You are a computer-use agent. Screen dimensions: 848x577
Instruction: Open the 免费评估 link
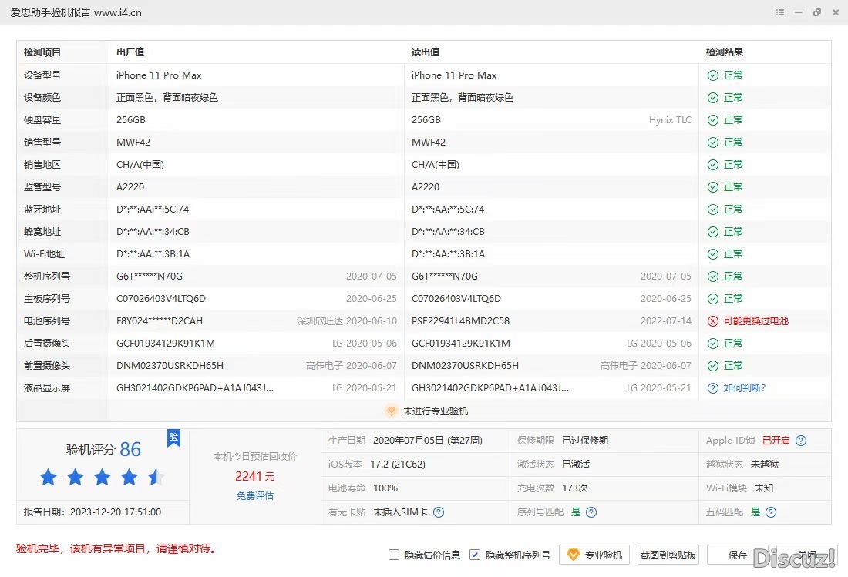click(254, 495)
